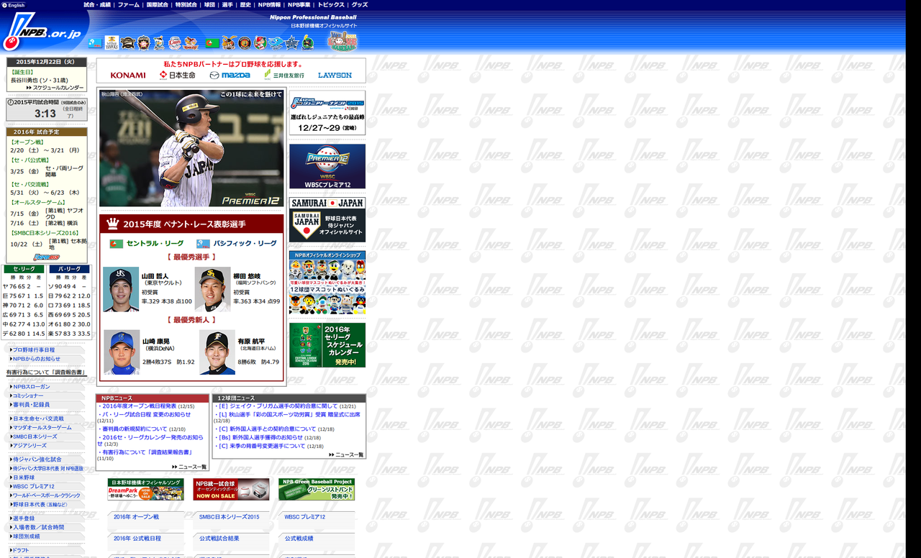Open the 試合・成績 menu
Viewport: 921px width, 558px height.
(97, 5)
